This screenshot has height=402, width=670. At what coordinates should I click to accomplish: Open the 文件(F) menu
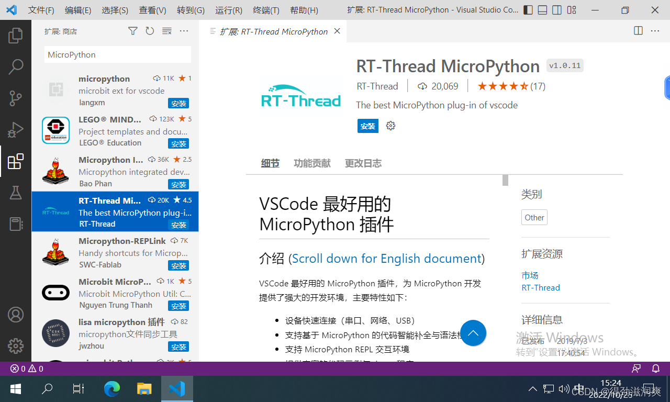(41, 10)
